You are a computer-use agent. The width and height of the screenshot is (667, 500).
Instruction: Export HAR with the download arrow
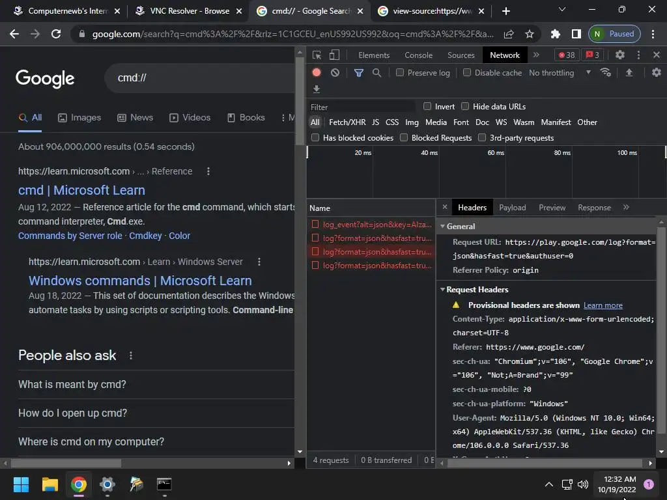tap(316, 89)
